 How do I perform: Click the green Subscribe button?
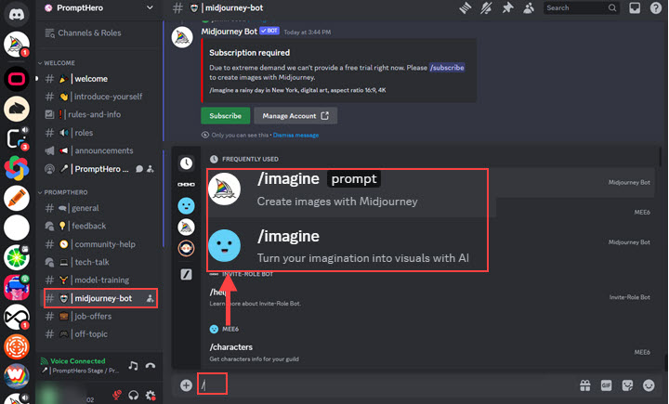pyautogui.click(x=225, y=115)
